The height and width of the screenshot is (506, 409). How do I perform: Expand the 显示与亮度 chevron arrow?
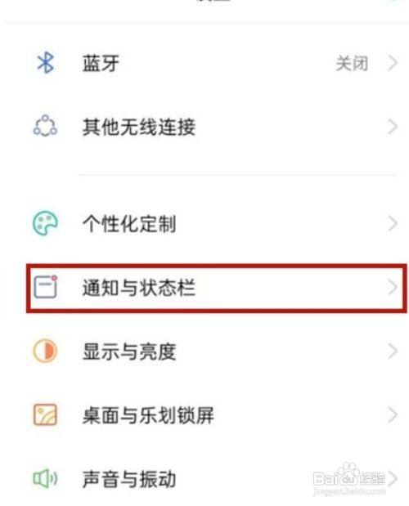393,352
